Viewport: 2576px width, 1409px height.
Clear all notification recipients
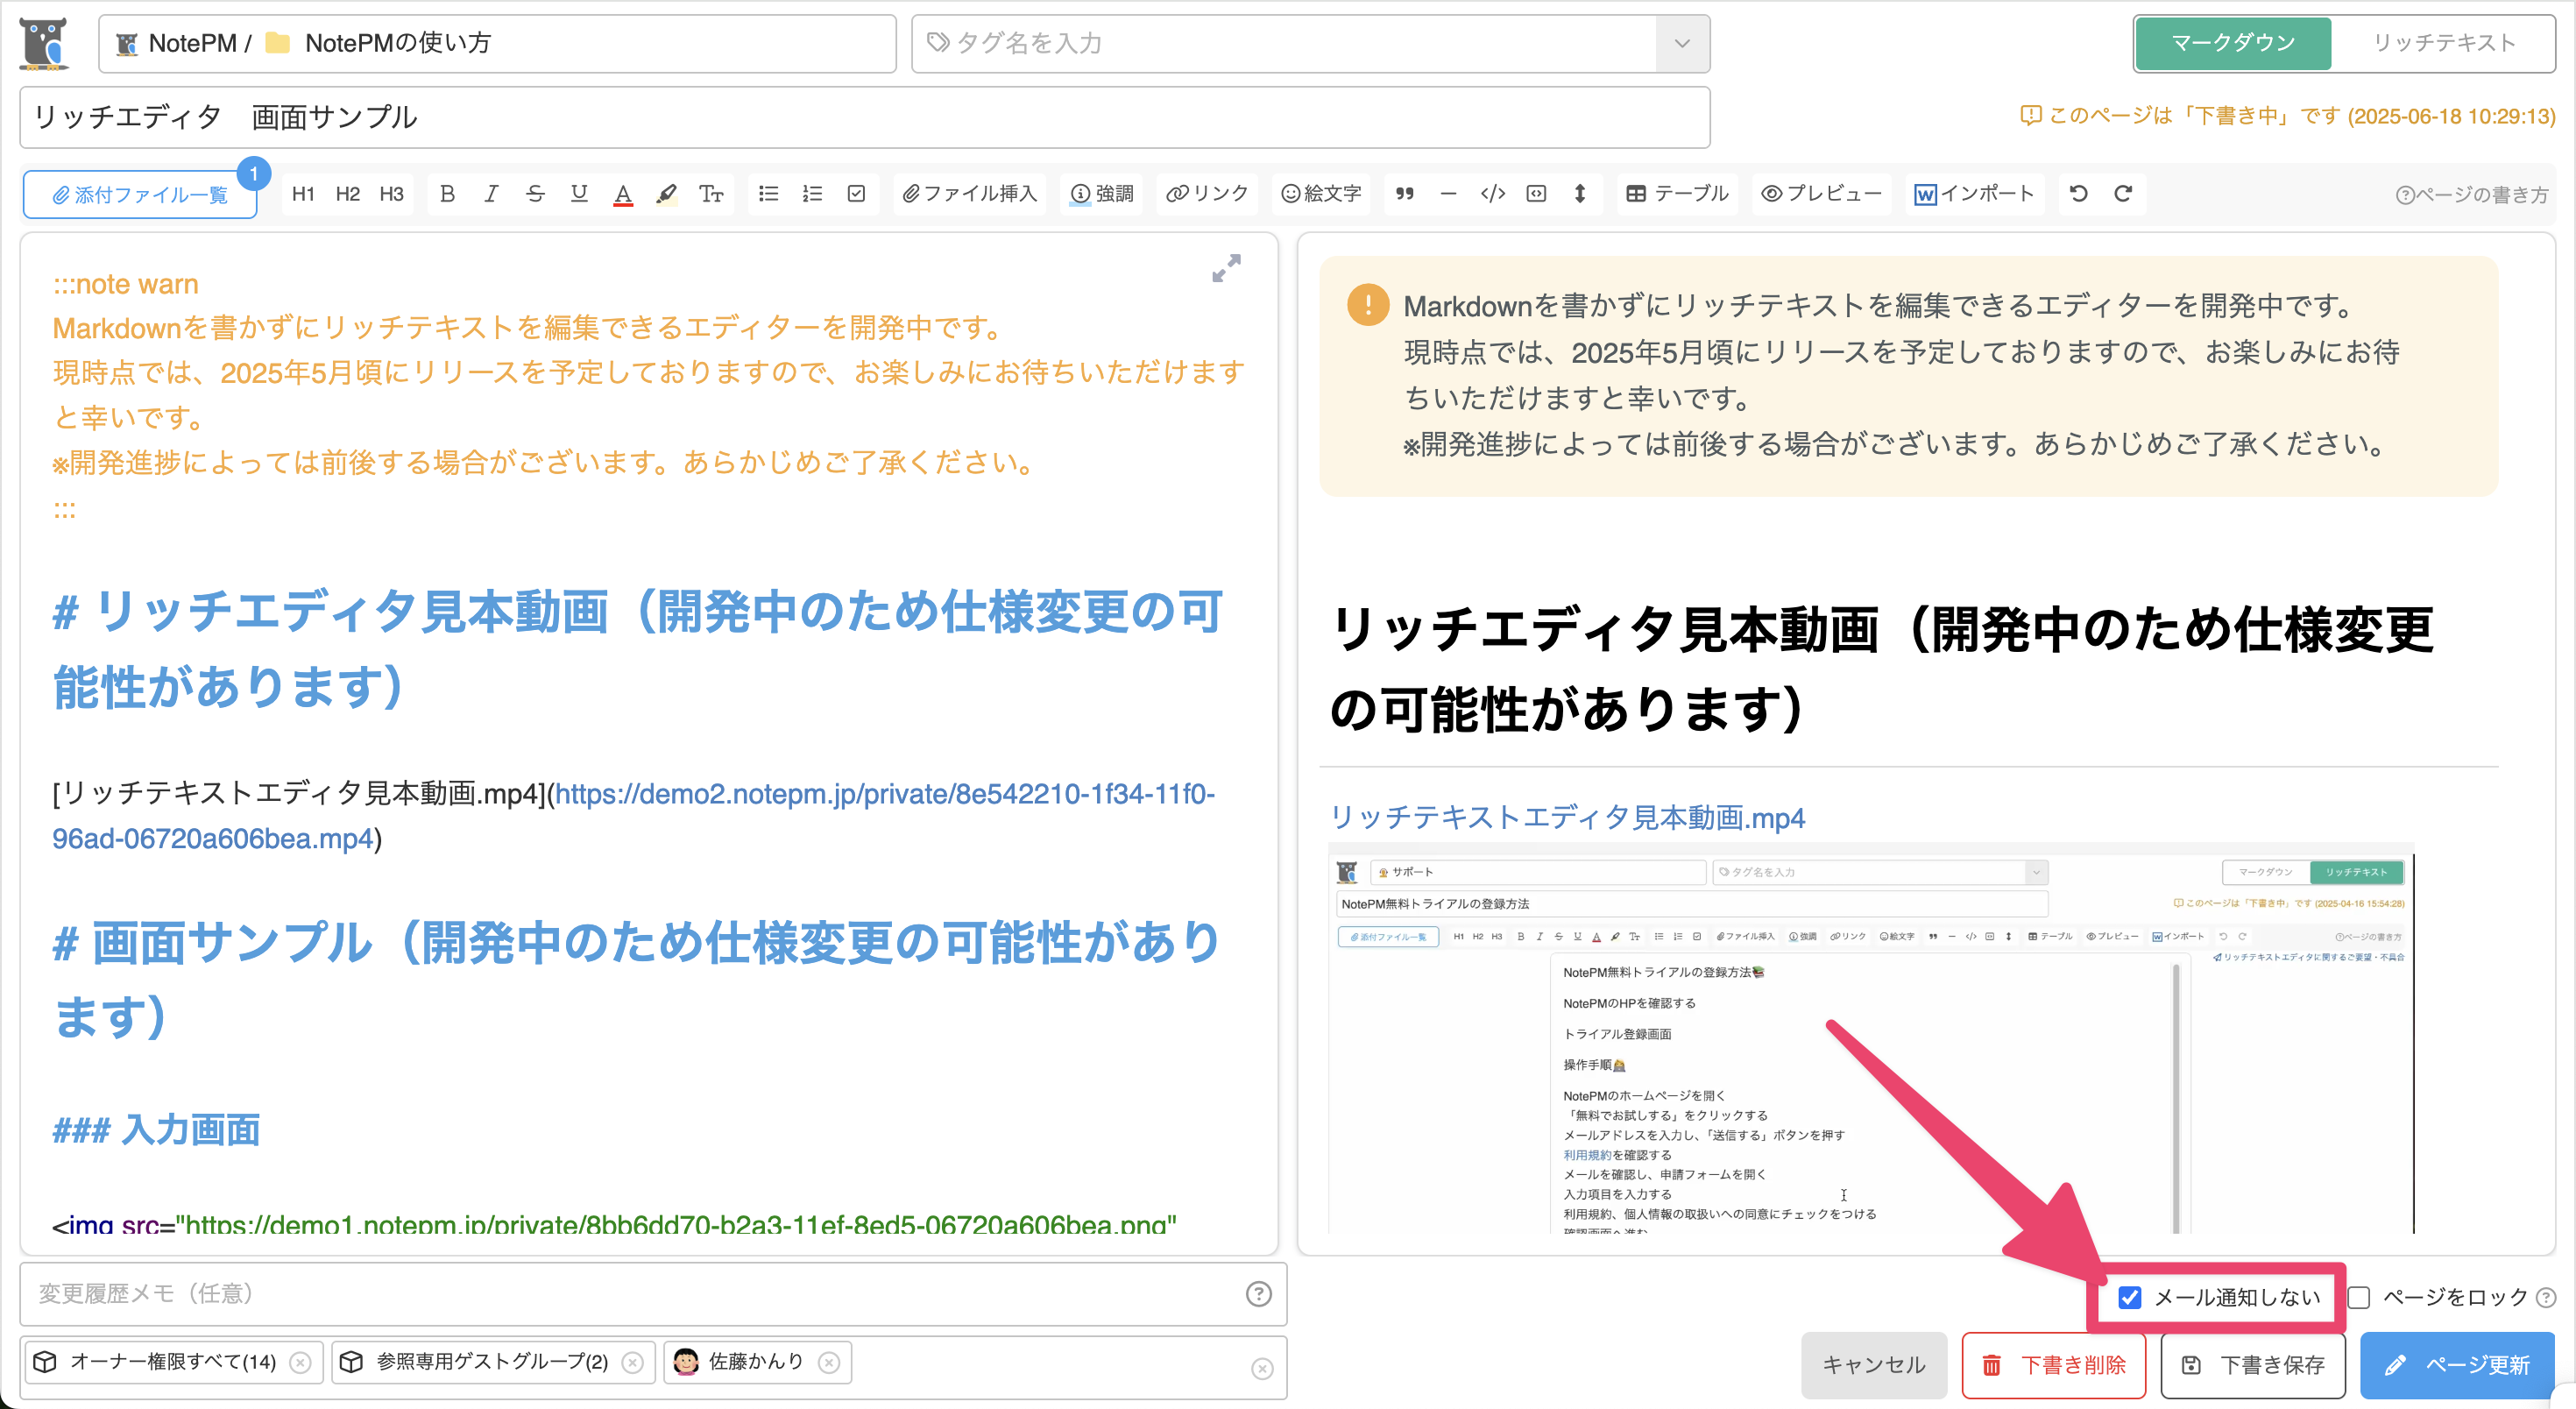pyautogui.click(x=1262, y=1368)
